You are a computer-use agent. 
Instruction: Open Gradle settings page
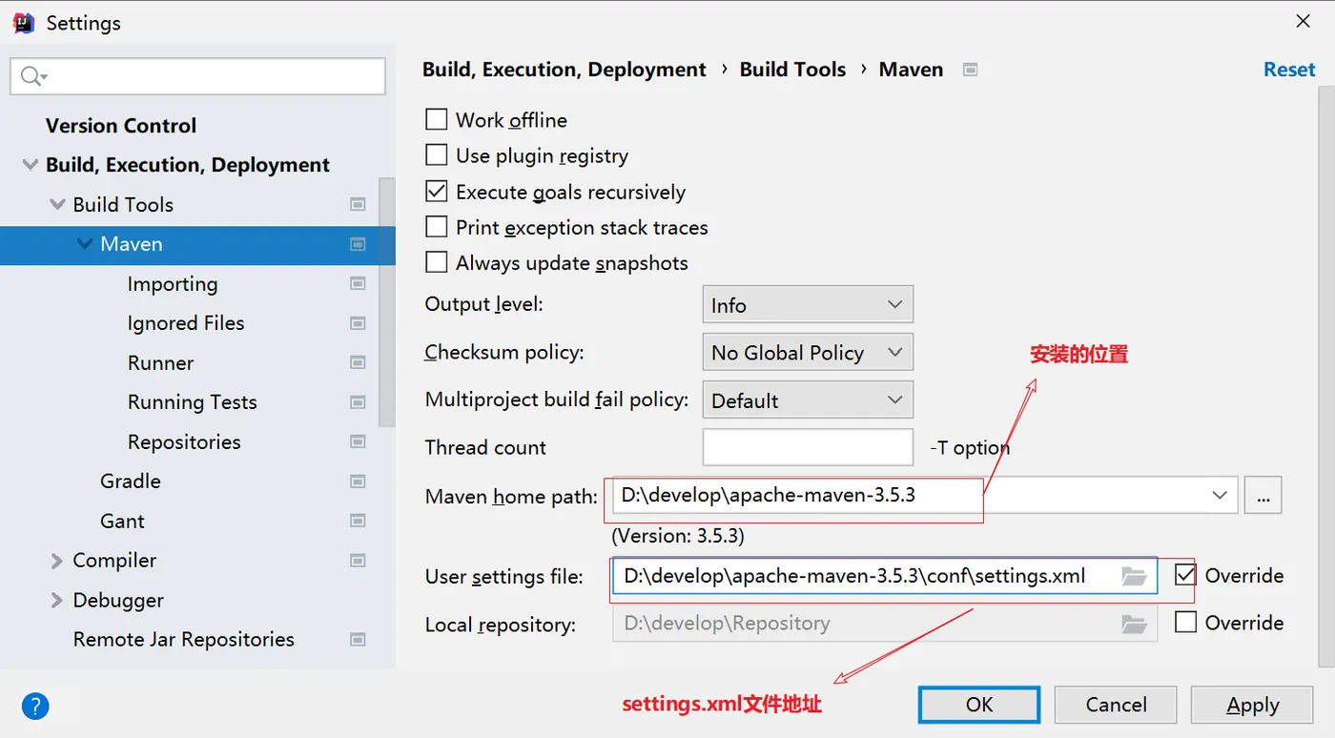click(x=131, y=482)
